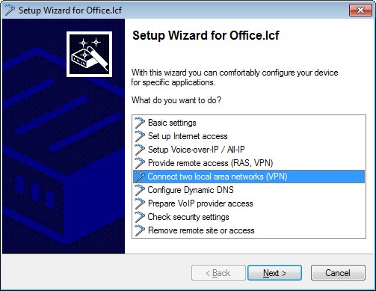Click the wand icon beside Configure Dynamic DNS
The height and width of the screenshot is (291, 376).
(140, 190)
